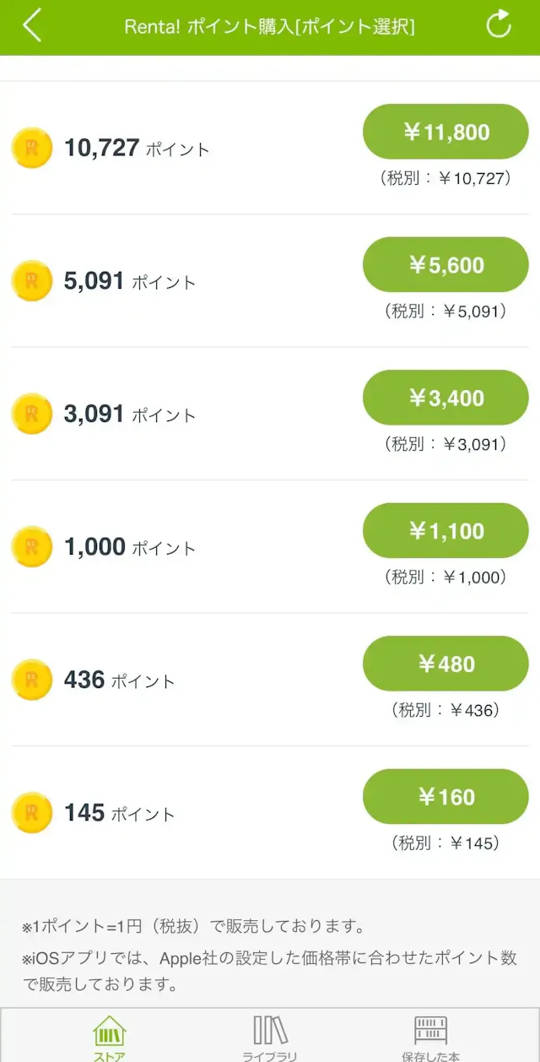Tap the coin icon beside 3,091 points

tap(32, 414)
